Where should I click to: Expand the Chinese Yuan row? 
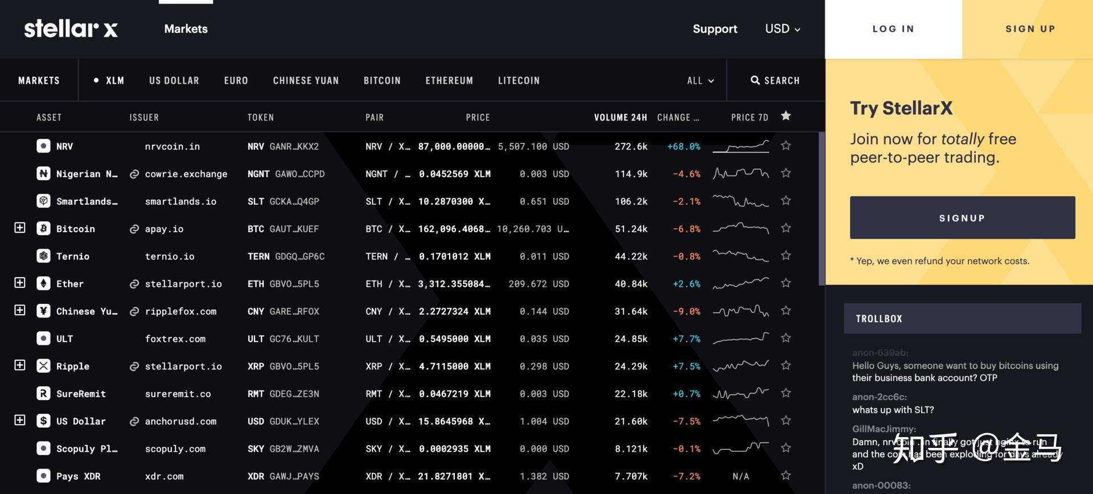click(x=20, y=311)
